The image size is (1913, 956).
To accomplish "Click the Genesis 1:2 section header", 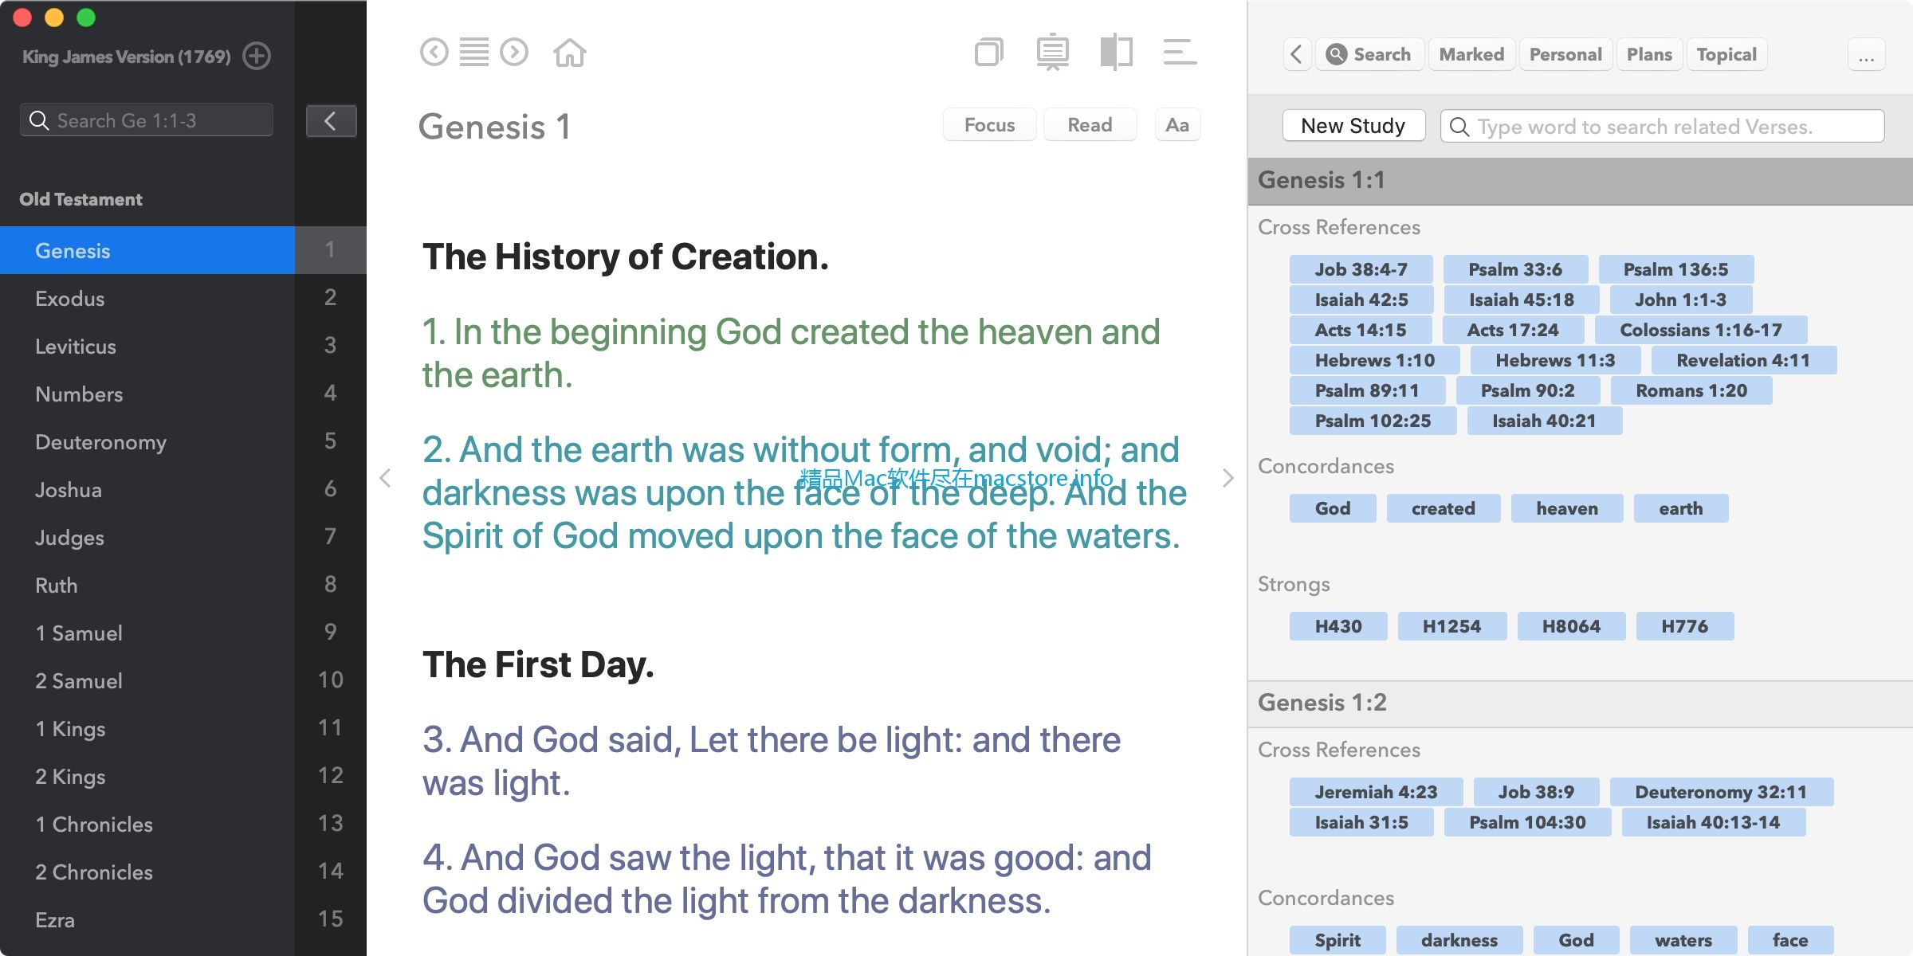I will [1580, 703].
